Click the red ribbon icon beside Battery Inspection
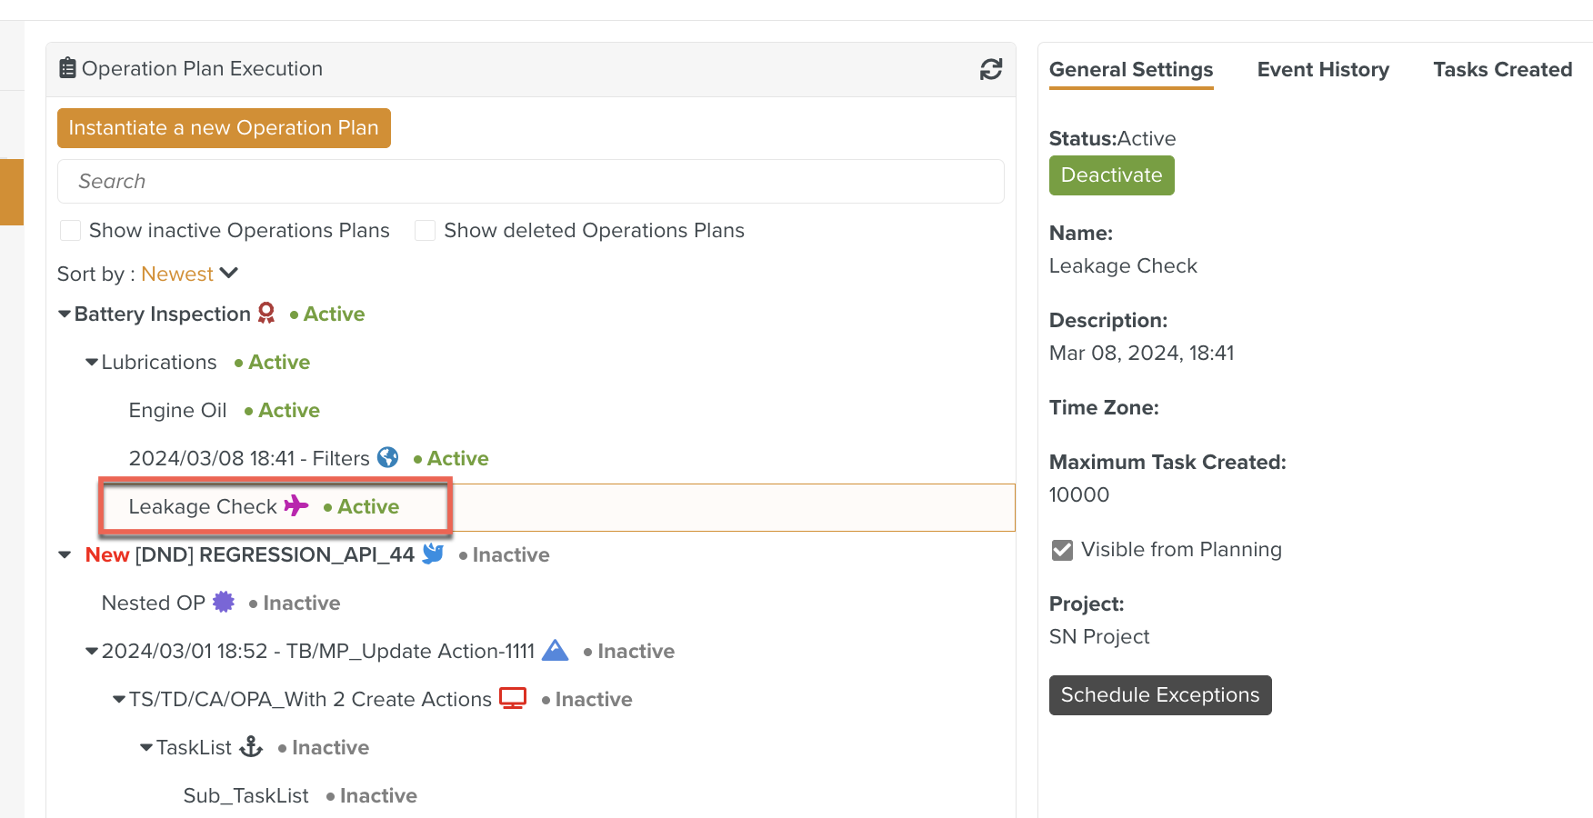This screenshot has height=818, width=1593. pos(265,314)
